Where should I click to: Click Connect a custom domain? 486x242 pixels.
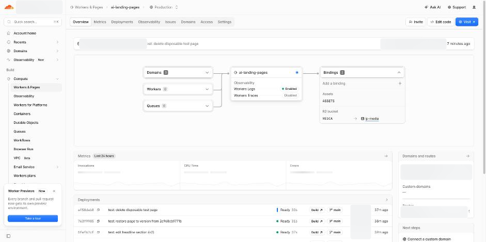tap(427, 239)
